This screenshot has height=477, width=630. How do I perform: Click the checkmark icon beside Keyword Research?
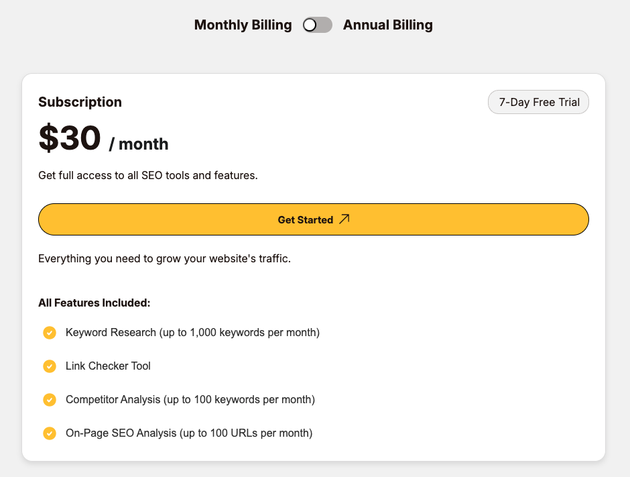click(50, 333)
